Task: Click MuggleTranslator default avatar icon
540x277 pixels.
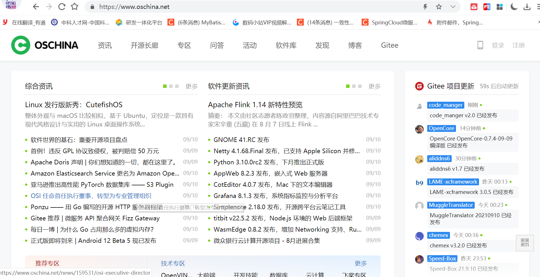Action: (419, 206)
